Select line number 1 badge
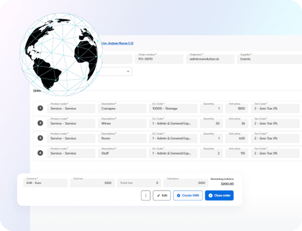The image size is (302, 231). click(40, 108)
